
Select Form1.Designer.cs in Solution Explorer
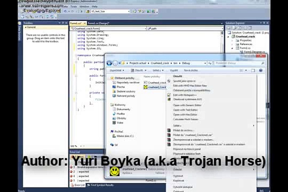[253, 52]
